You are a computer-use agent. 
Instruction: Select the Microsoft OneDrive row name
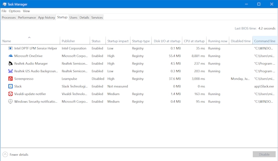click(x=28, y=56)
